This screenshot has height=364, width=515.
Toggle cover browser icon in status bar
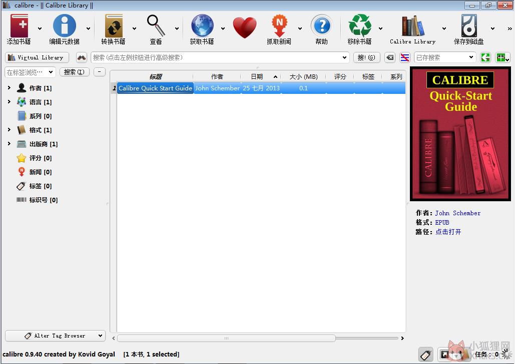pos(445,355)
